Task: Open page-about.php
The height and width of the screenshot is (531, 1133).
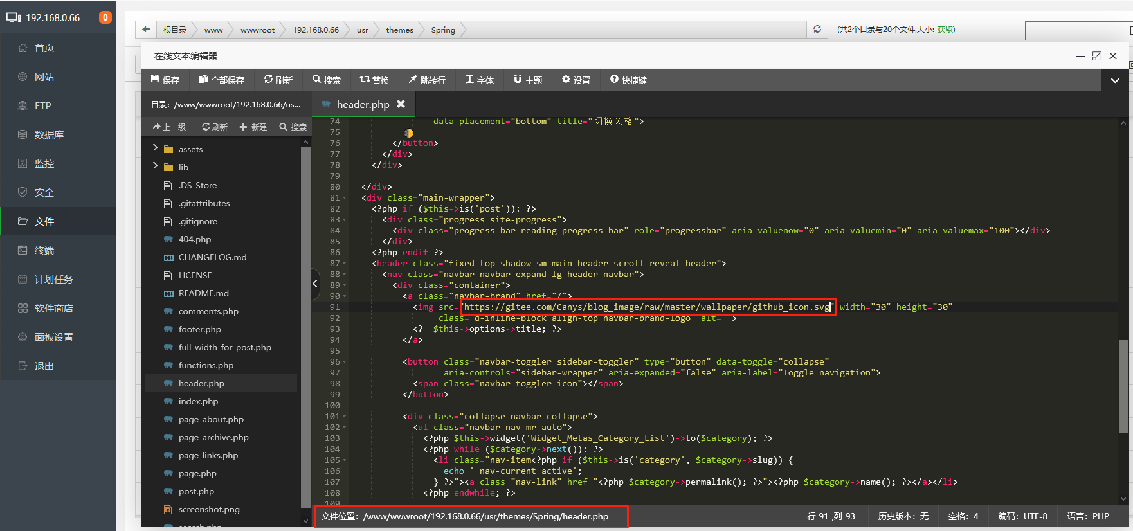Action: click(x=211, y=419)
